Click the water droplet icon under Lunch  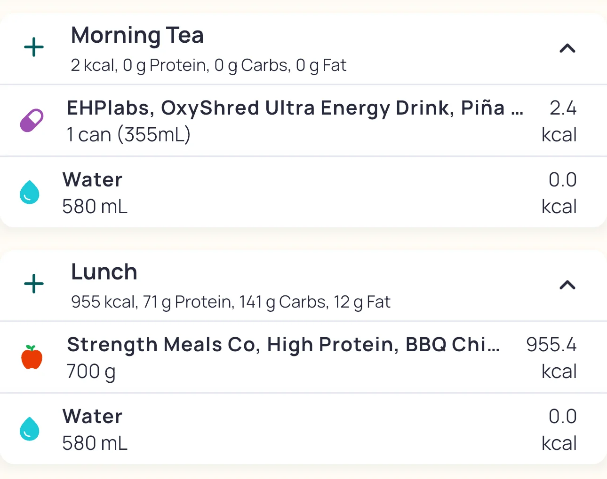[30, 429]
